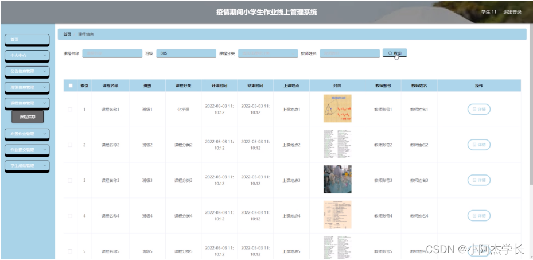Click the 课程分类 column header
The image size is (533, 260).
[x=183, y=86]
